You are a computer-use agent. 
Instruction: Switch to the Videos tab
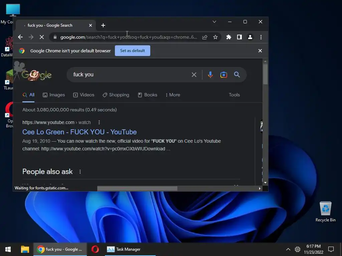[84, 95]
